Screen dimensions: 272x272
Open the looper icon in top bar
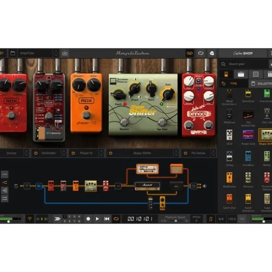pyautogui.click(x=201, y=53)
